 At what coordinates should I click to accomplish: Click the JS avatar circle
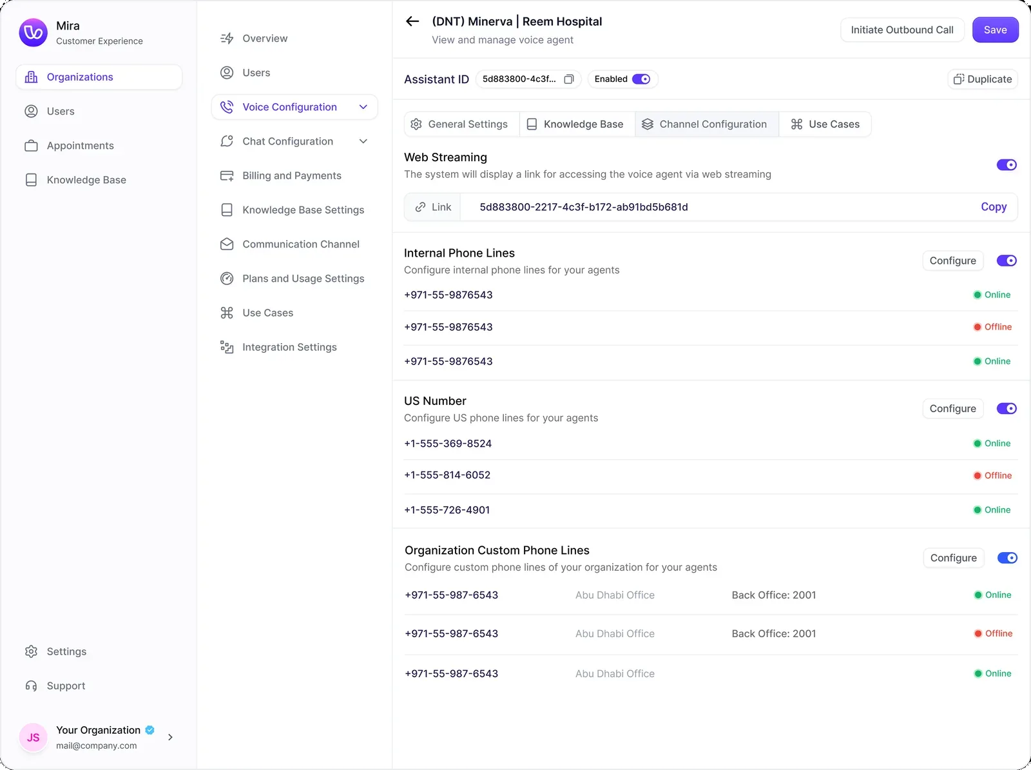coord(34,737)
